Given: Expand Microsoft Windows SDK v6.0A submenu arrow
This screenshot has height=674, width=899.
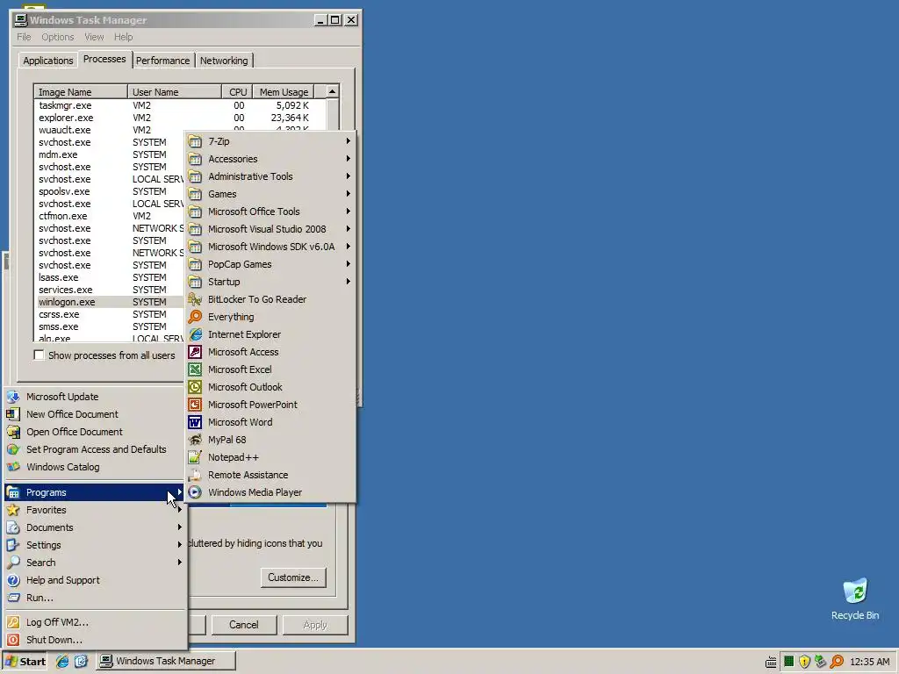Looking at the screenshot, I should [348, 247].
